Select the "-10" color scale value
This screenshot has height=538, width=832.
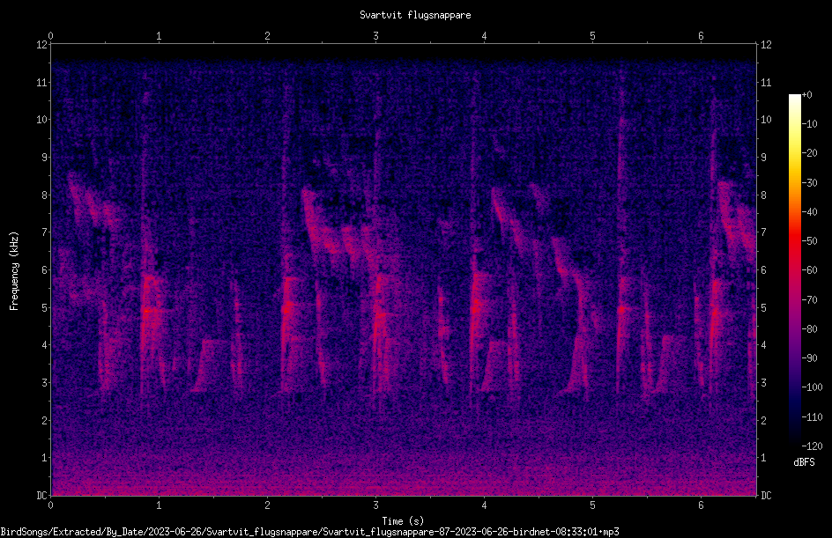click(810, 124)
